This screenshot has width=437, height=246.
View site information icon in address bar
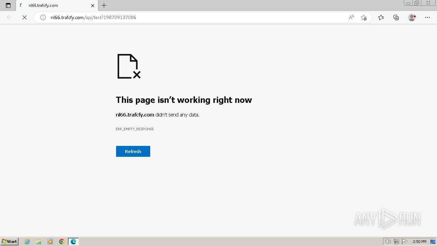click(43, 17)
